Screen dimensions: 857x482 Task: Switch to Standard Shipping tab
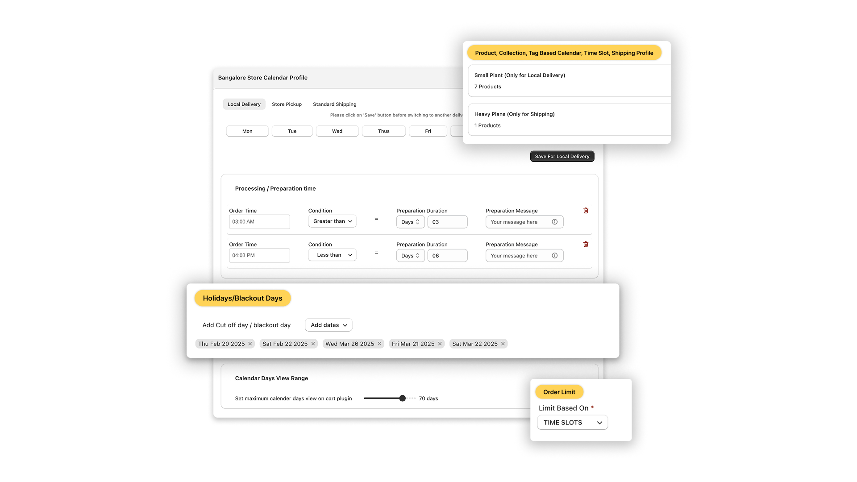tap(334, 104)
